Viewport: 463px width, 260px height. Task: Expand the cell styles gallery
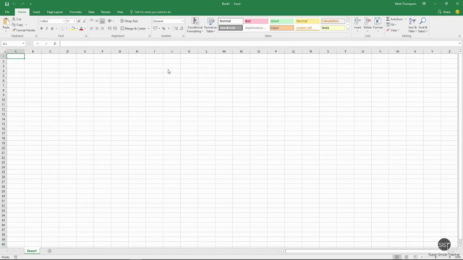(x=347, y=30)
